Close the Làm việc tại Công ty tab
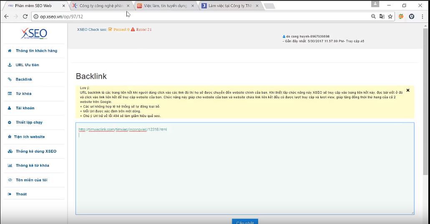The height and width of the screenshot is (224, 430). pos(257,5)
